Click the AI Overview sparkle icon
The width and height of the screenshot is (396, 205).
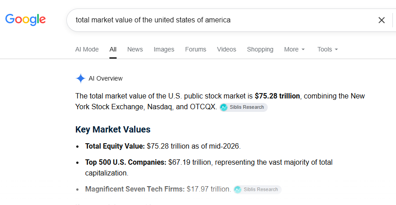tap(81, 78)
